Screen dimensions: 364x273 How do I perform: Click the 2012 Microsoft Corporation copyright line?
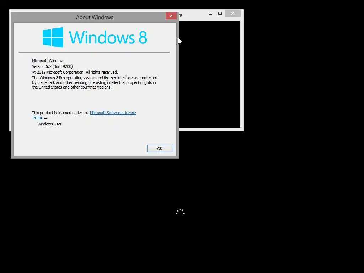[x=75, y=72]
